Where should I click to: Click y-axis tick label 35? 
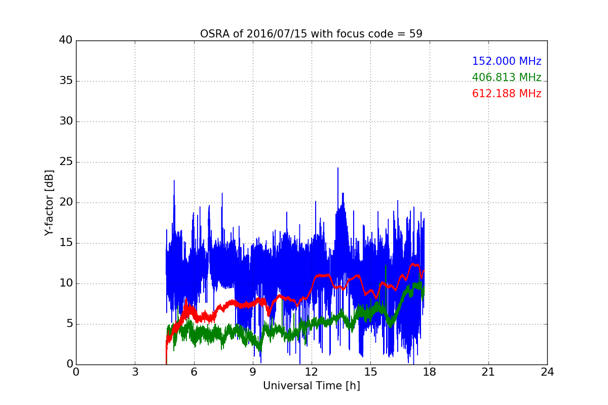pyautogui.click(x=66, y=81)
